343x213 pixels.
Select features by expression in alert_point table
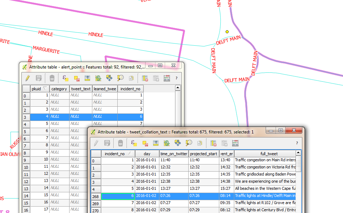tap(65, 78)
